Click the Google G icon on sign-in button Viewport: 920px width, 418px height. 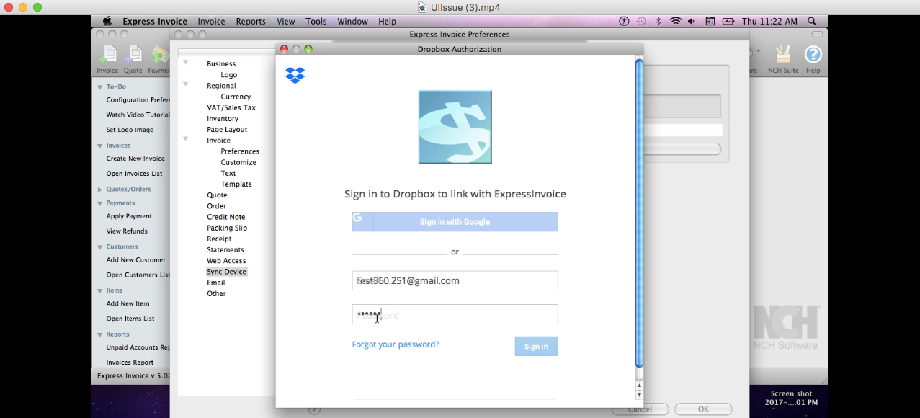(358, 218)
